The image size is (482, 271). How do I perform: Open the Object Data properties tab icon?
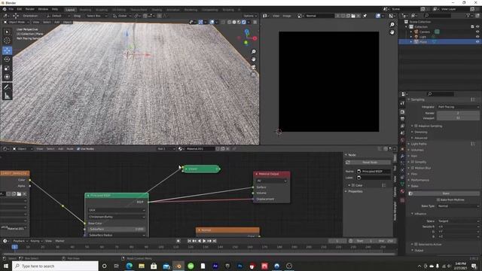[402, 184]
